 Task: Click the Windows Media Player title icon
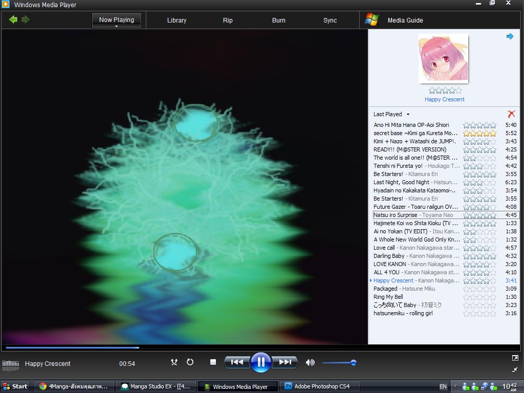pyautogui.click(x=6, y=4)
